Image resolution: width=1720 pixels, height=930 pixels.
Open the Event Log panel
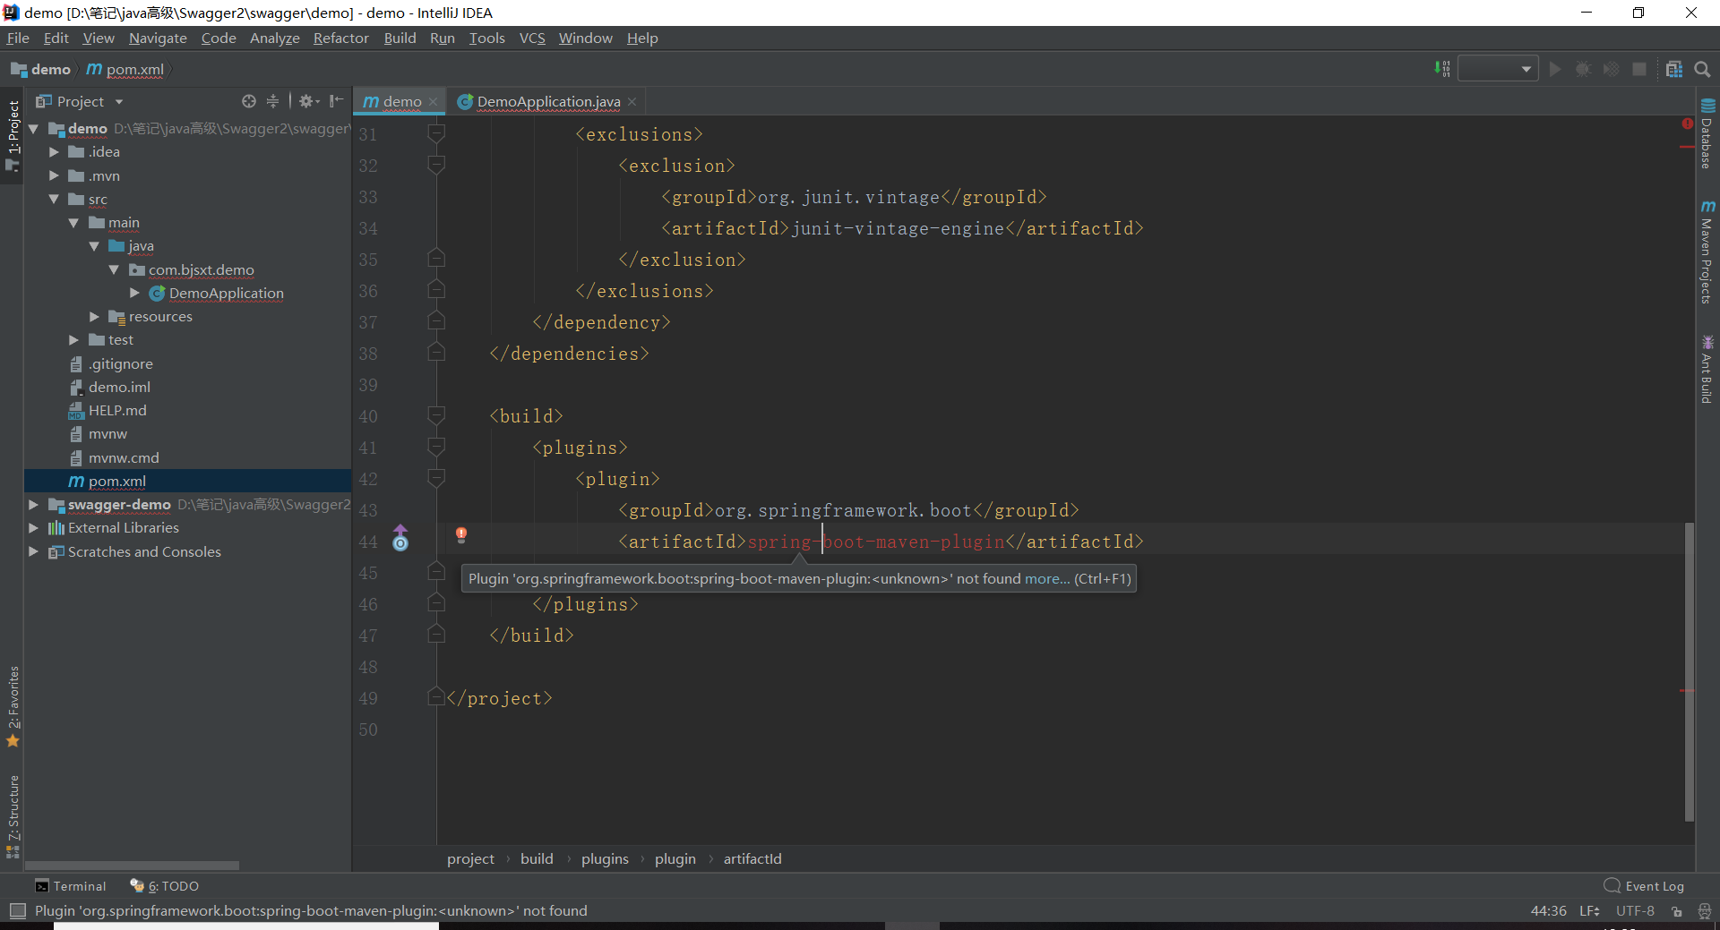tap(1645, 886)
